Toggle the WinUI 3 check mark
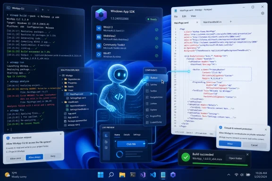This screenshot has height=181, width=272. [x=157, y=30]
